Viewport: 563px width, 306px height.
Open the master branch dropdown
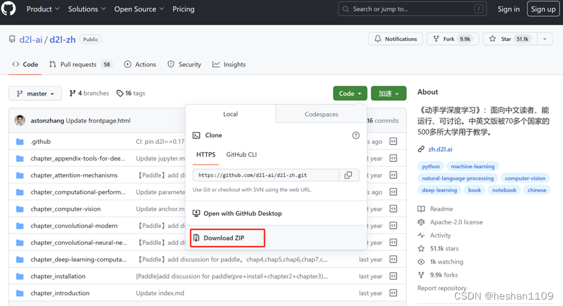tap(35, 94)
